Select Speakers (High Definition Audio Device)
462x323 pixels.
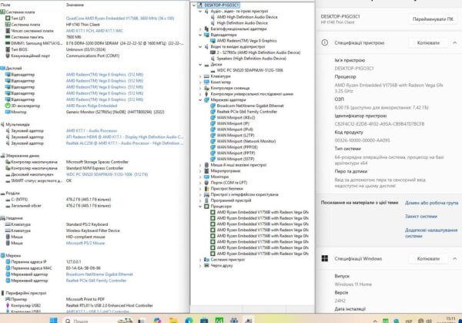pos(251,59)
